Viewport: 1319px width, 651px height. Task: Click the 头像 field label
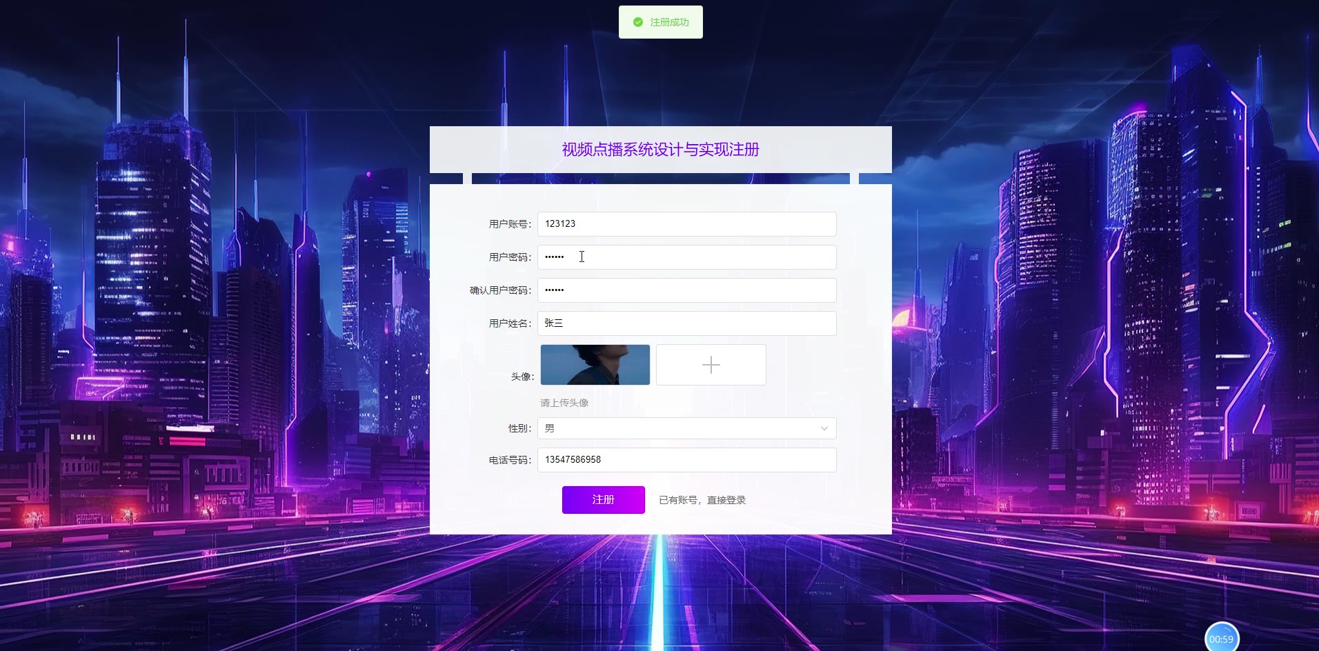click(x=522, y=377)
